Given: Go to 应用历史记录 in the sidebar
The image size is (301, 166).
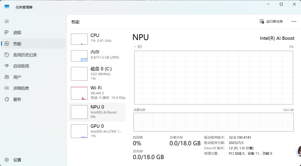Looking at the screenshot, I should coord(25,55).
